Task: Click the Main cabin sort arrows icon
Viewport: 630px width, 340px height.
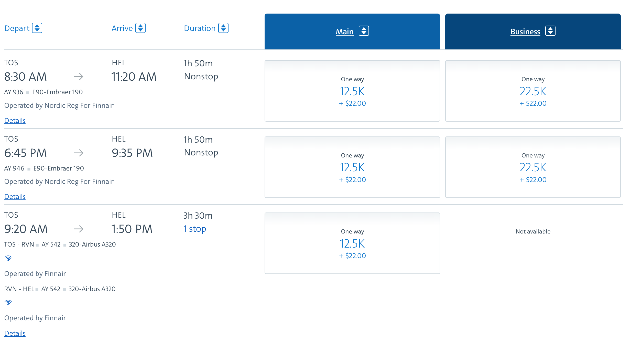Action: [x=364, y=31]
